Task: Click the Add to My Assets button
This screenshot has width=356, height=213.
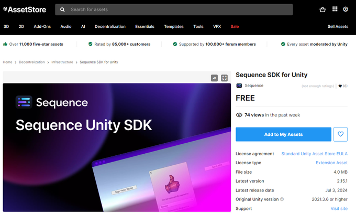Action: pos(283,134)
